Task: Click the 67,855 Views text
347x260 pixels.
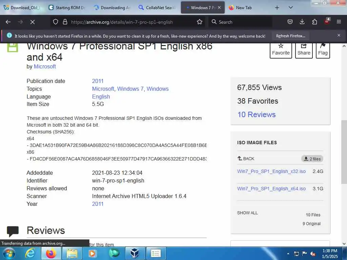Action: pos(259,88)
